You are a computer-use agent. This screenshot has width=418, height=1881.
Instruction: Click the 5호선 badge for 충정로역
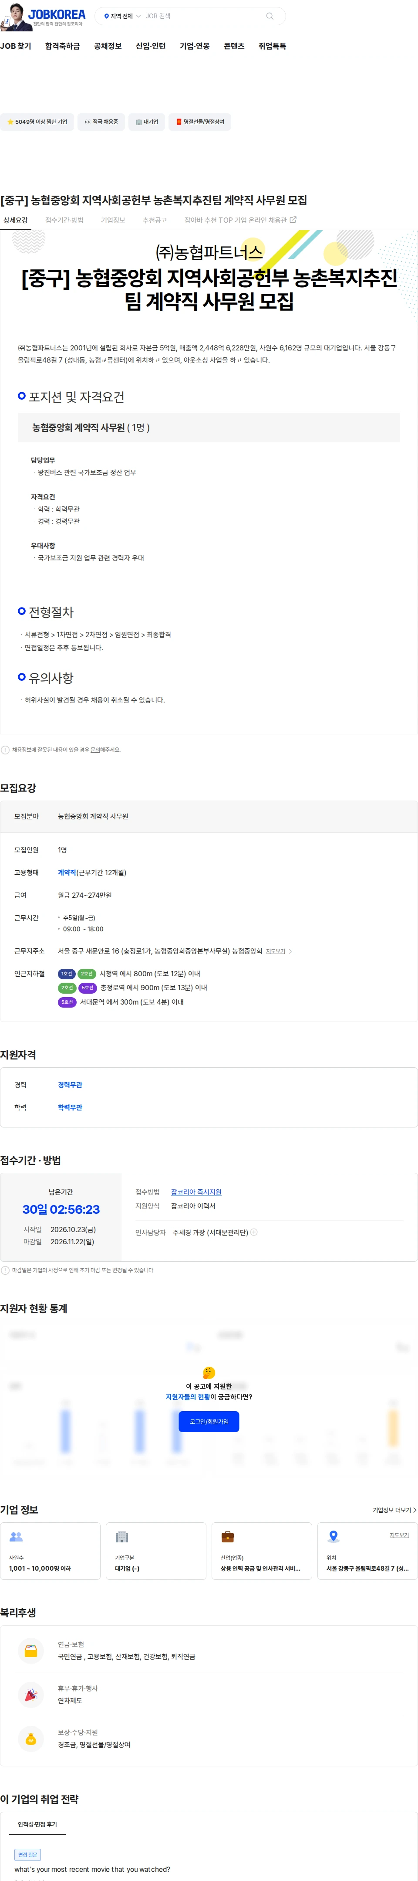(x=88, y=987)
